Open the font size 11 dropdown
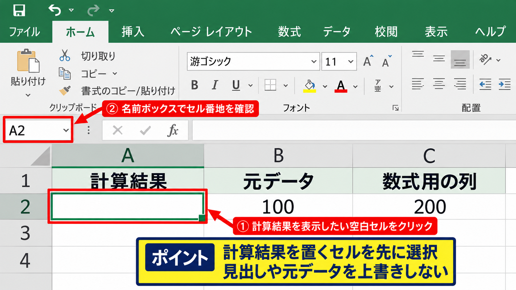 [351, 61]
